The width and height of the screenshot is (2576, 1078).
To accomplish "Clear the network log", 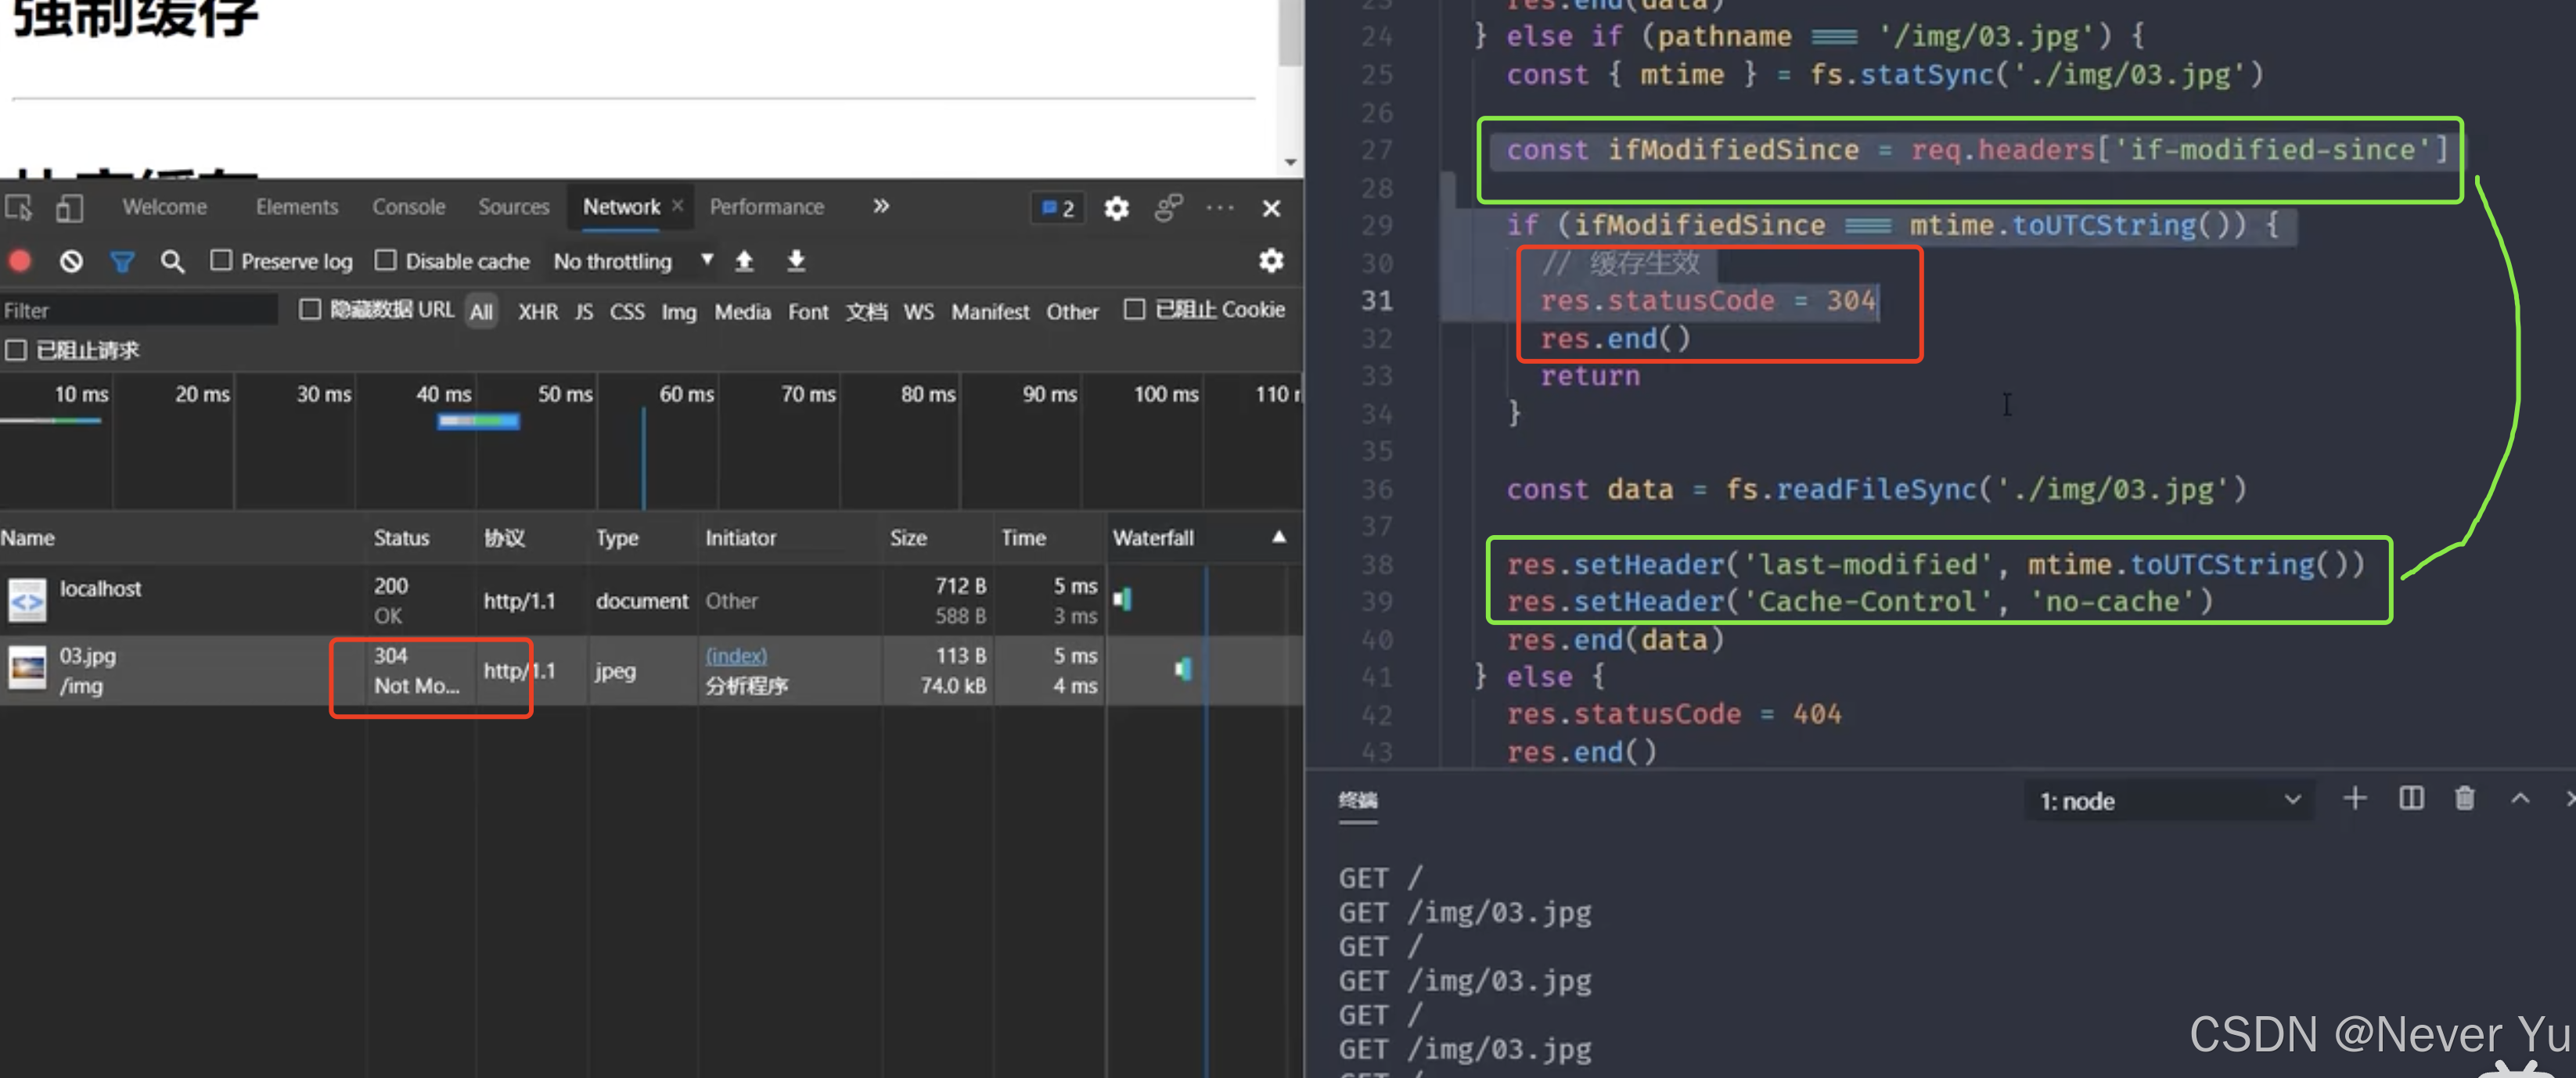I will (71, 261).
